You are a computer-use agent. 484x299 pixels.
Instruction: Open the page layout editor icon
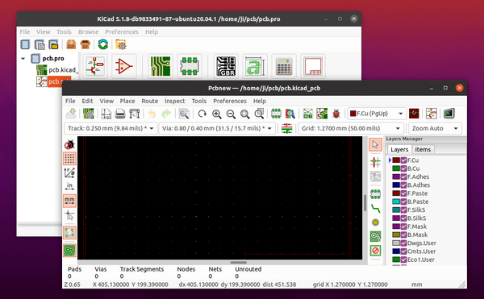pyautogui.click(x=313, y=66)
